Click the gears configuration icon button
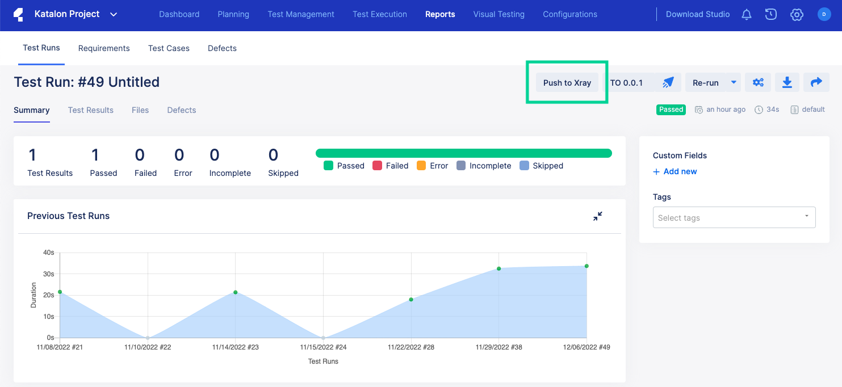 pos(758,83)
